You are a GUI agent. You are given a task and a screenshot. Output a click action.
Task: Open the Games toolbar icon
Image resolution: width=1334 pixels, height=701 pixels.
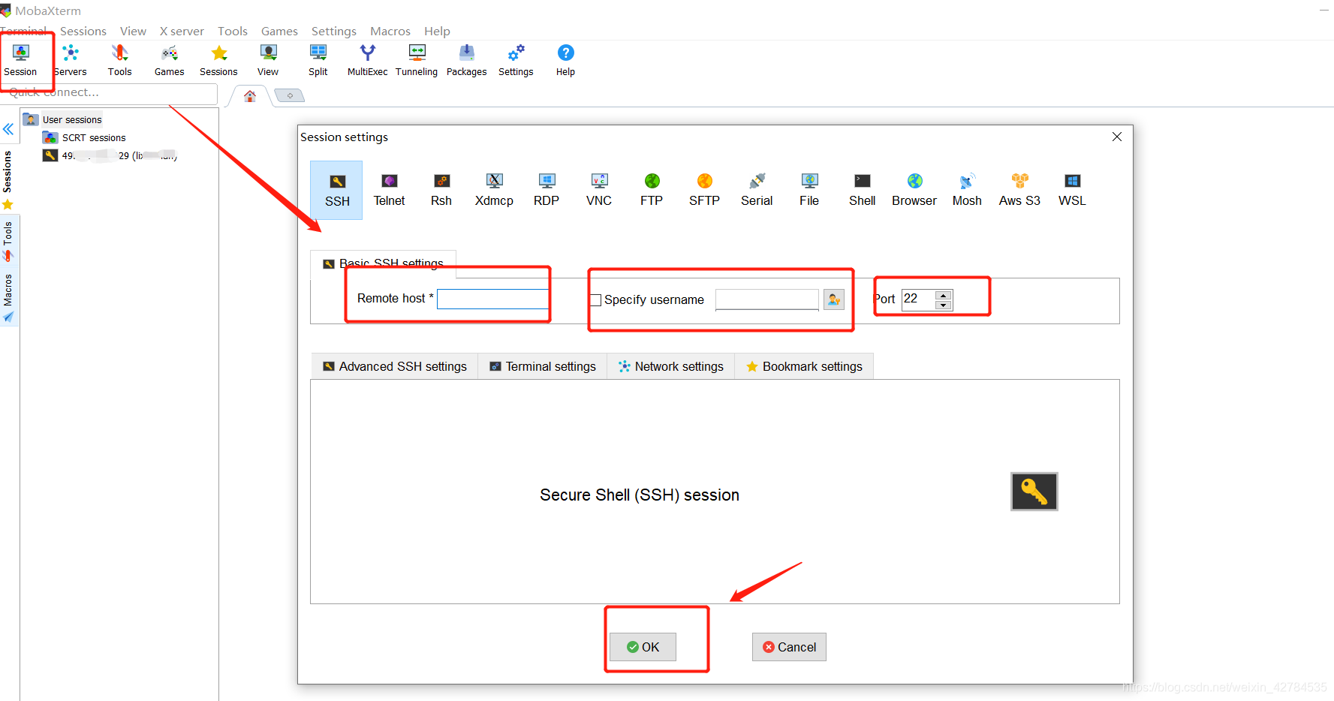(170, 60)
